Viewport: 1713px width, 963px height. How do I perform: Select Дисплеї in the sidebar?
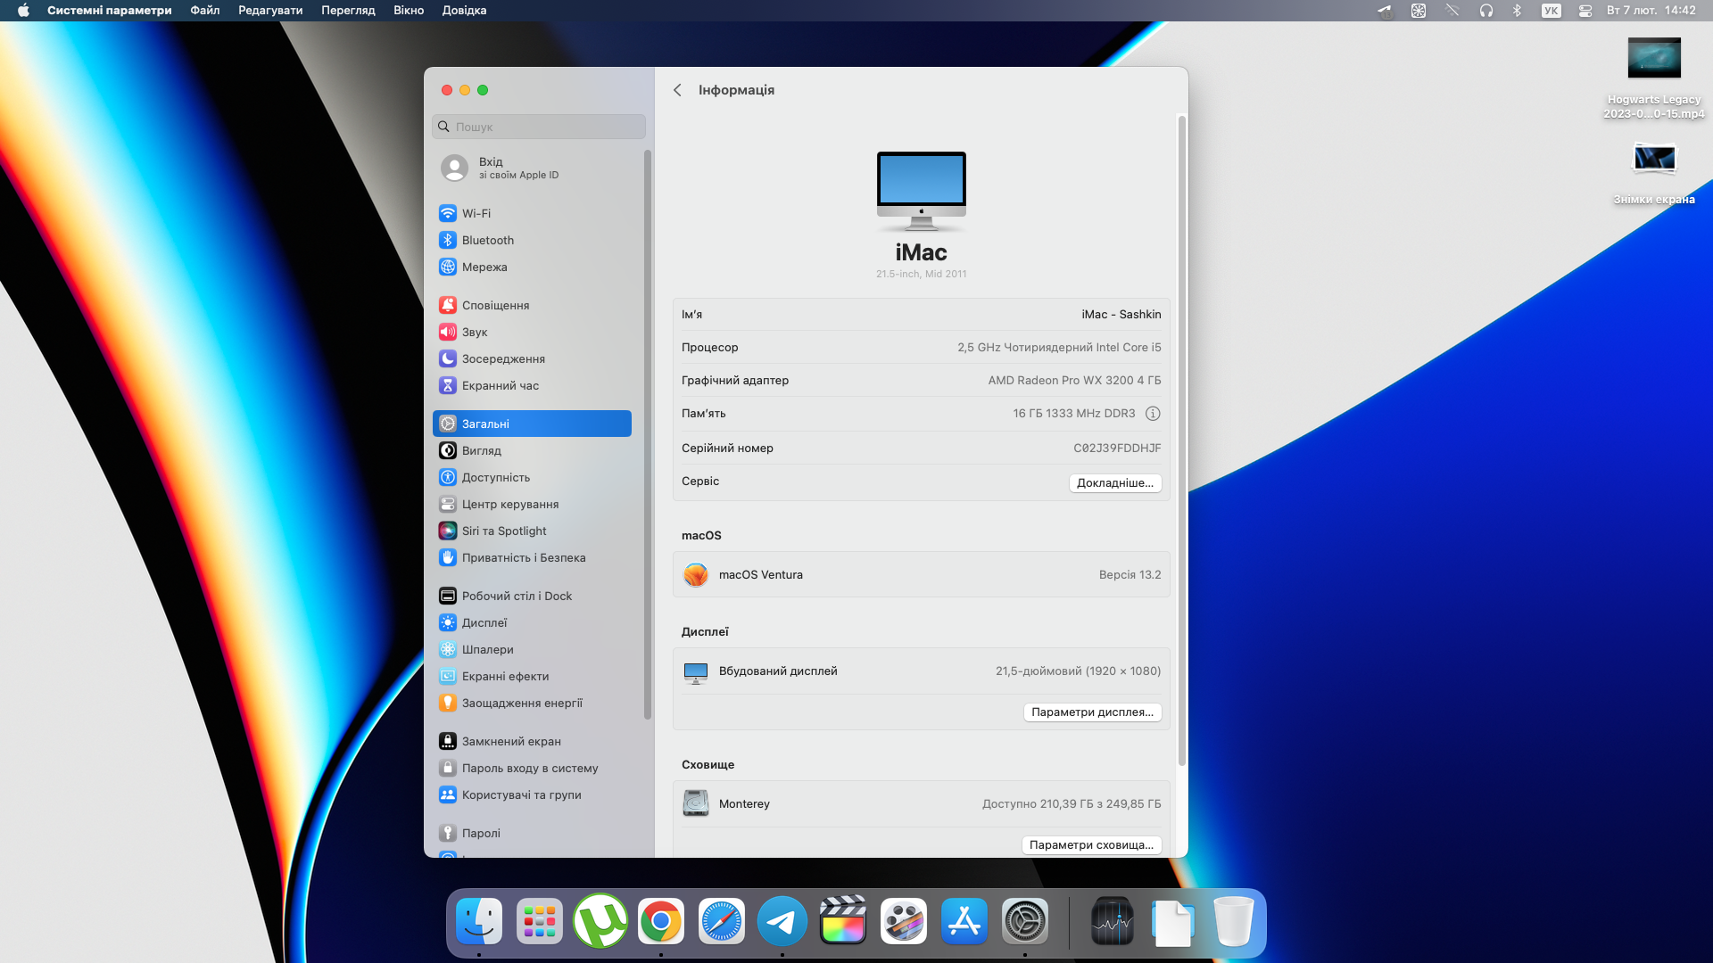pyautogui.click(x=484, y=622)
